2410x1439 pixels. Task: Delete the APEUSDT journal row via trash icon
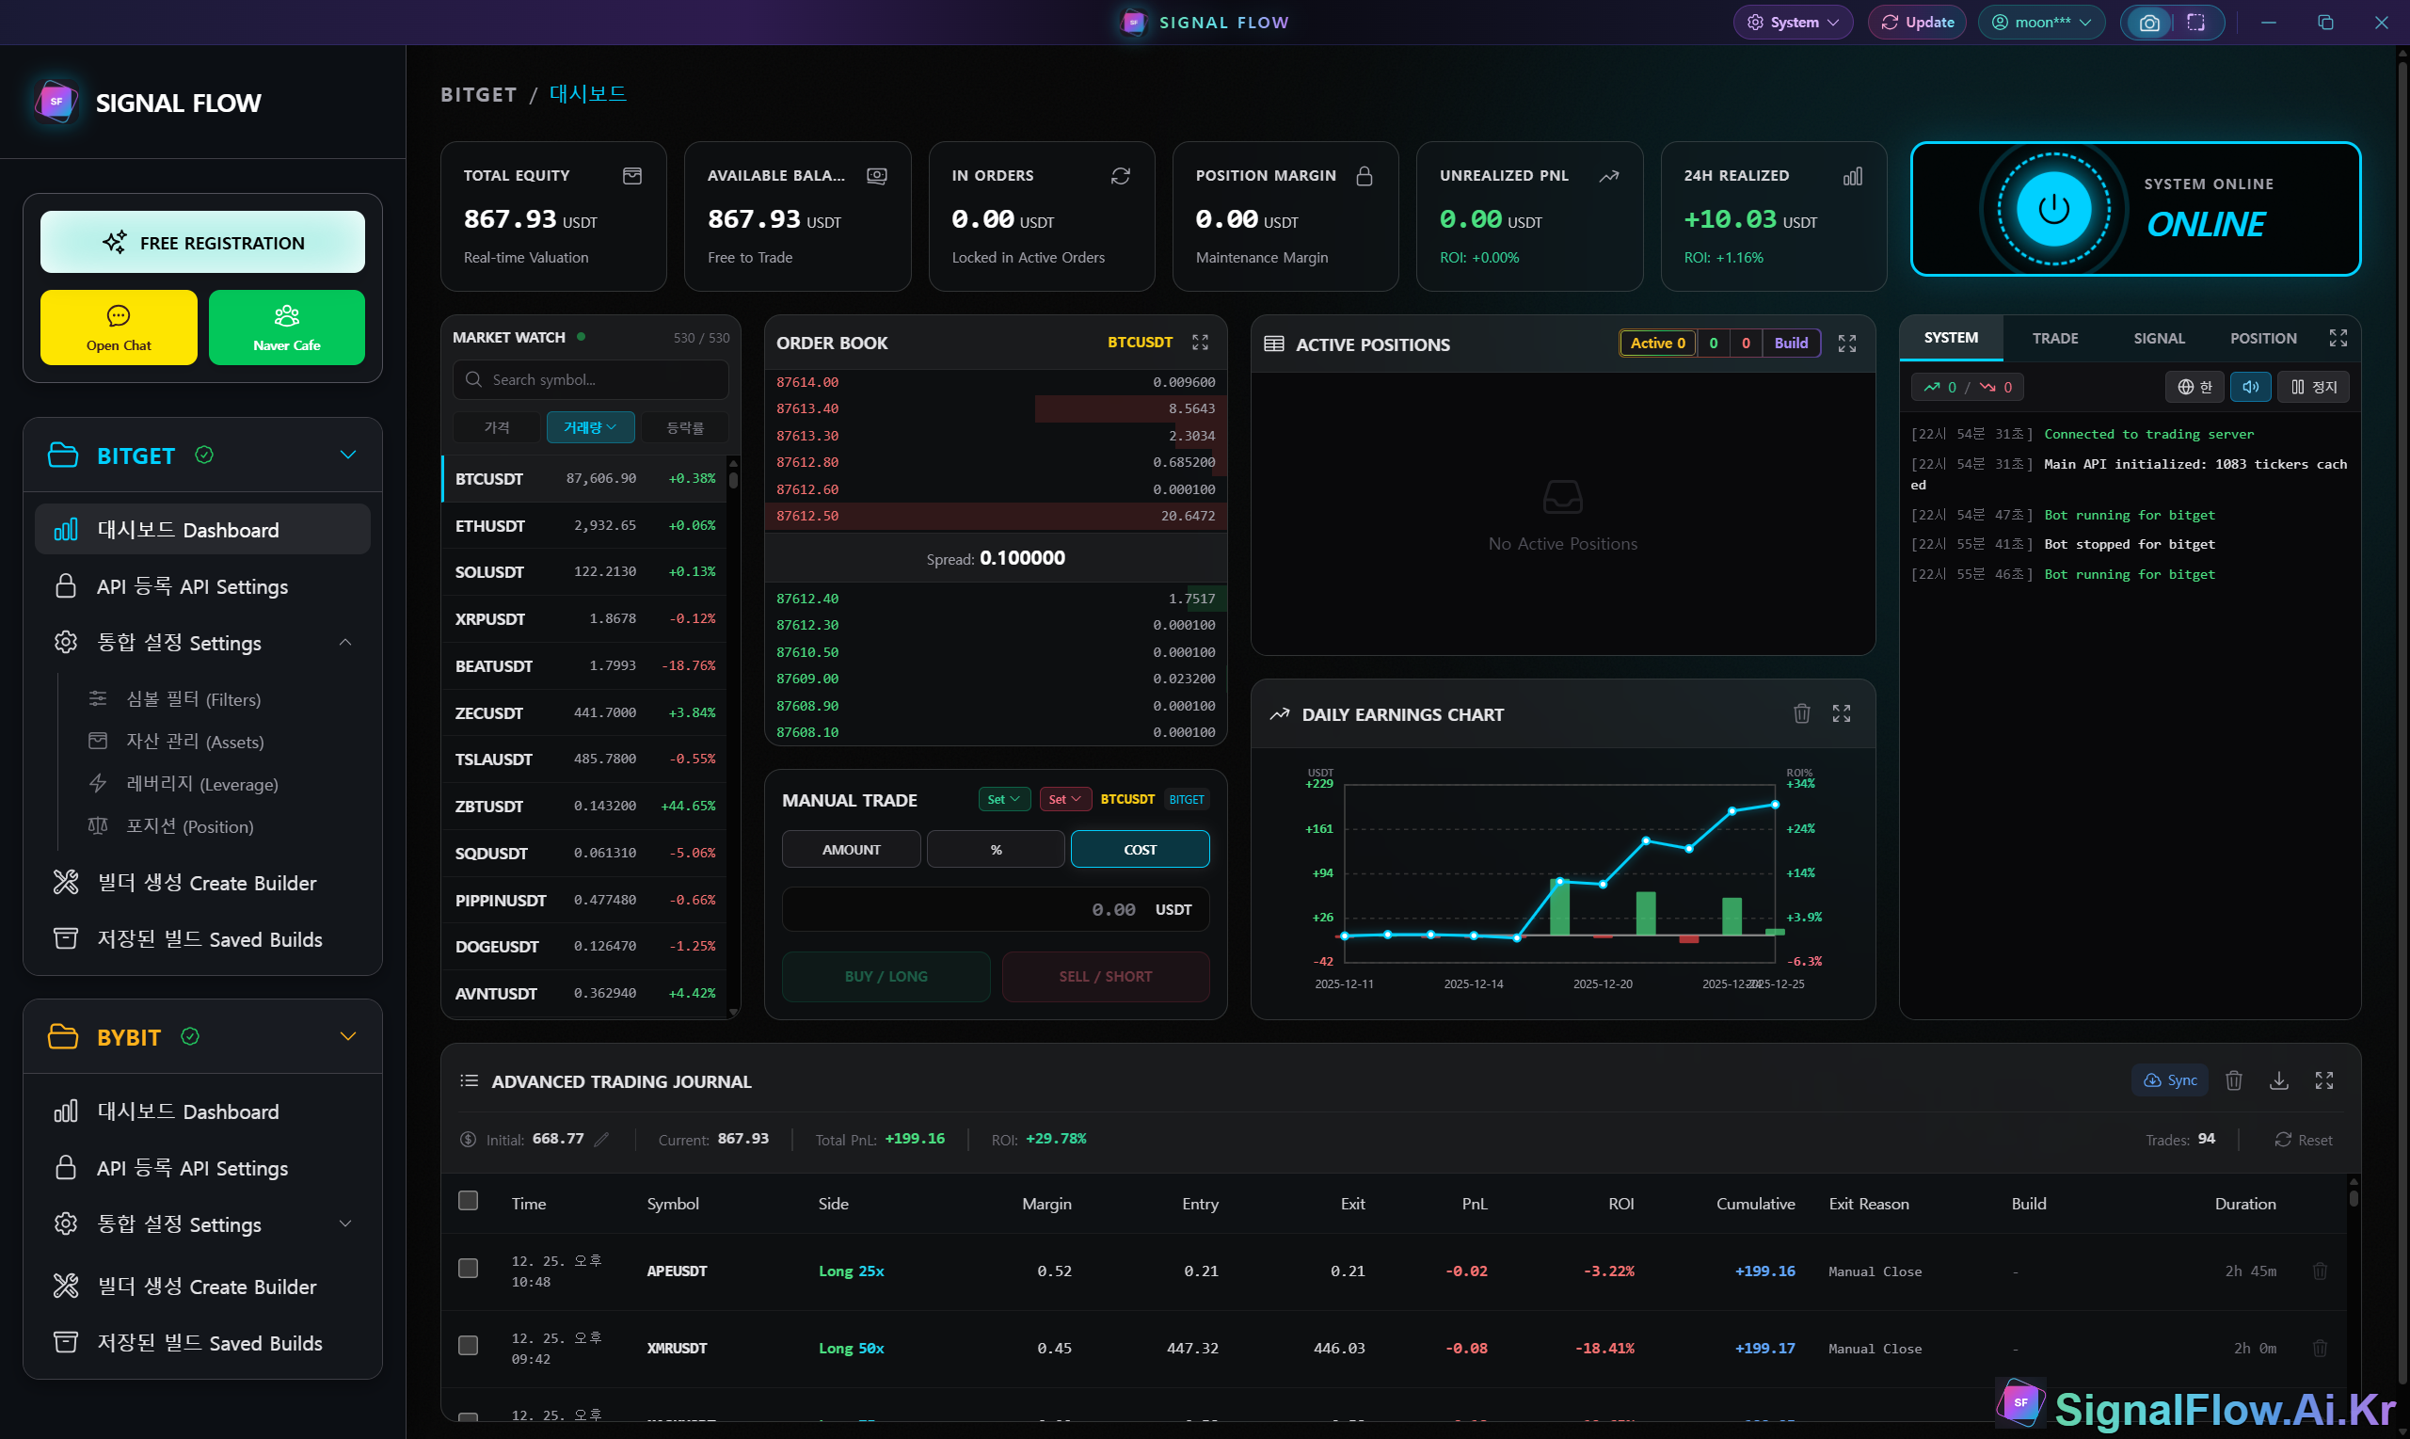point(2320,1271)
